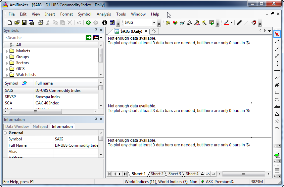Open the Information (i) toolbar icon
The height and width of the screenshot is (187, 284).
pyautogui.click(x=105, y=22)
